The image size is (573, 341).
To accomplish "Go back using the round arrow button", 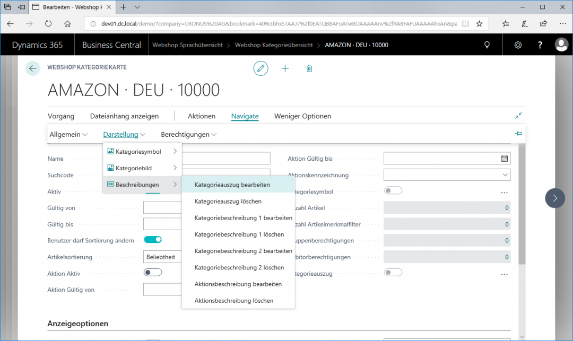I will pyautogui.click(x=32, y=68).
